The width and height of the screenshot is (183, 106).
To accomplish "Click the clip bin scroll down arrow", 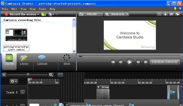I will [x=74, y=51].
